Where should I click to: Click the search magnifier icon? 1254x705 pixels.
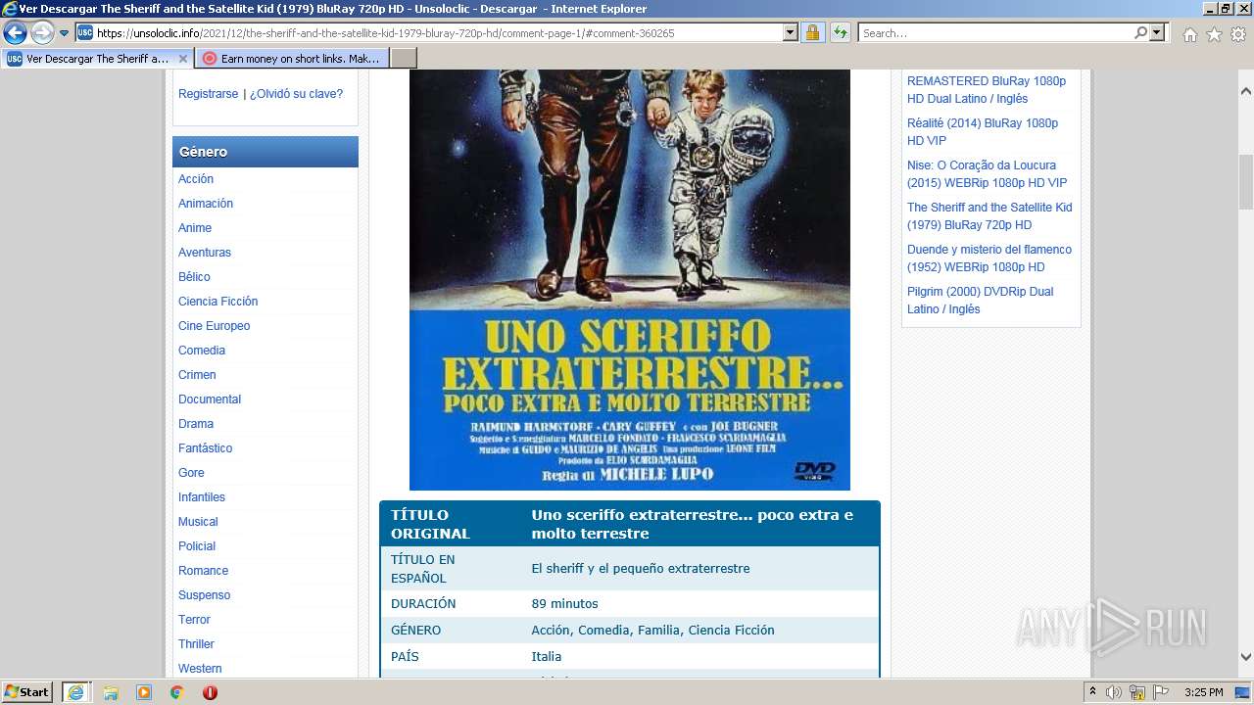(1140, 33)
